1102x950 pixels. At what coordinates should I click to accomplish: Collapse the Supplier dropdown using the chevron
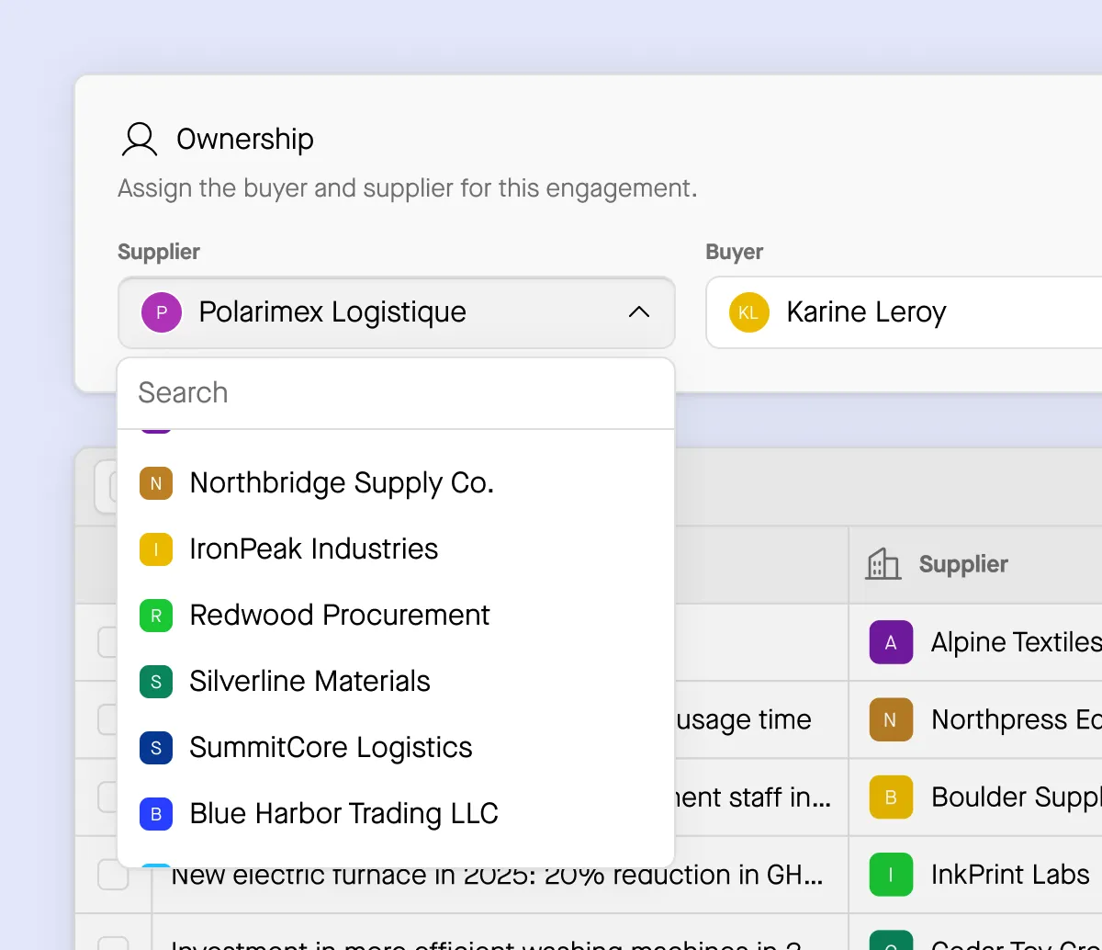point(639,312)
